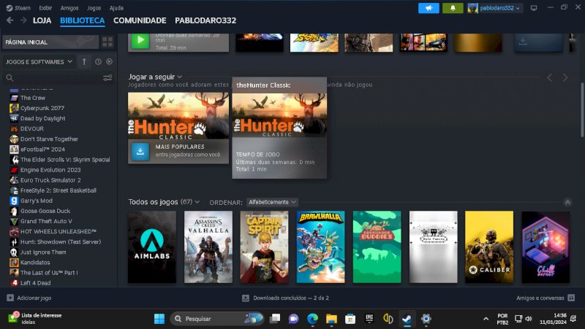Open the PABLODARO332 profile tab
Screen dimensions: 585x329
tap(205, 20)
